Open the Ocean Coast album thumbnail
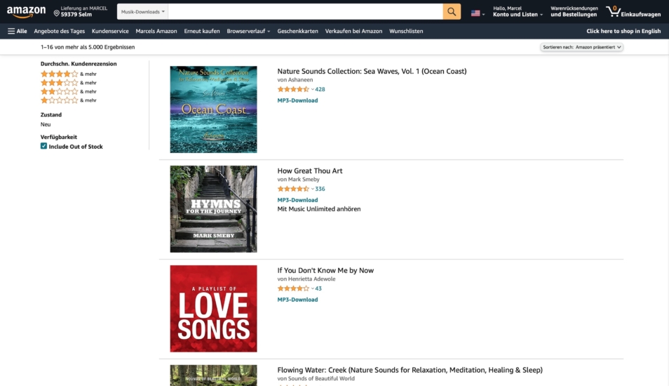Image resolution: width=669 pixels, height=386 pixels. (213, 109)
